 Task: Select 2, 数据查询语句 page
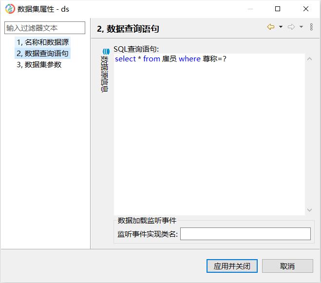click(x=42, y=54)
